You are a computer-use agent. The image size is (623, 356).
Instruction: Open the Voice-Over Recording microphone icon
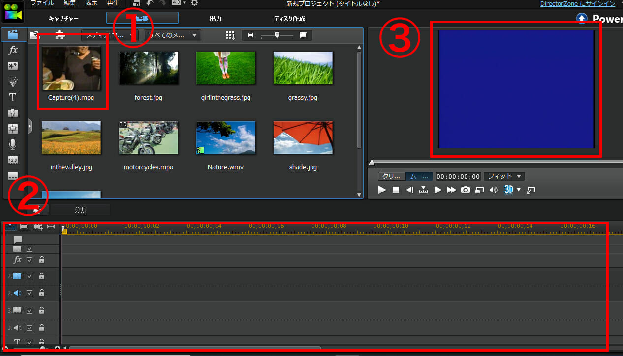click(x=13, y=144)
